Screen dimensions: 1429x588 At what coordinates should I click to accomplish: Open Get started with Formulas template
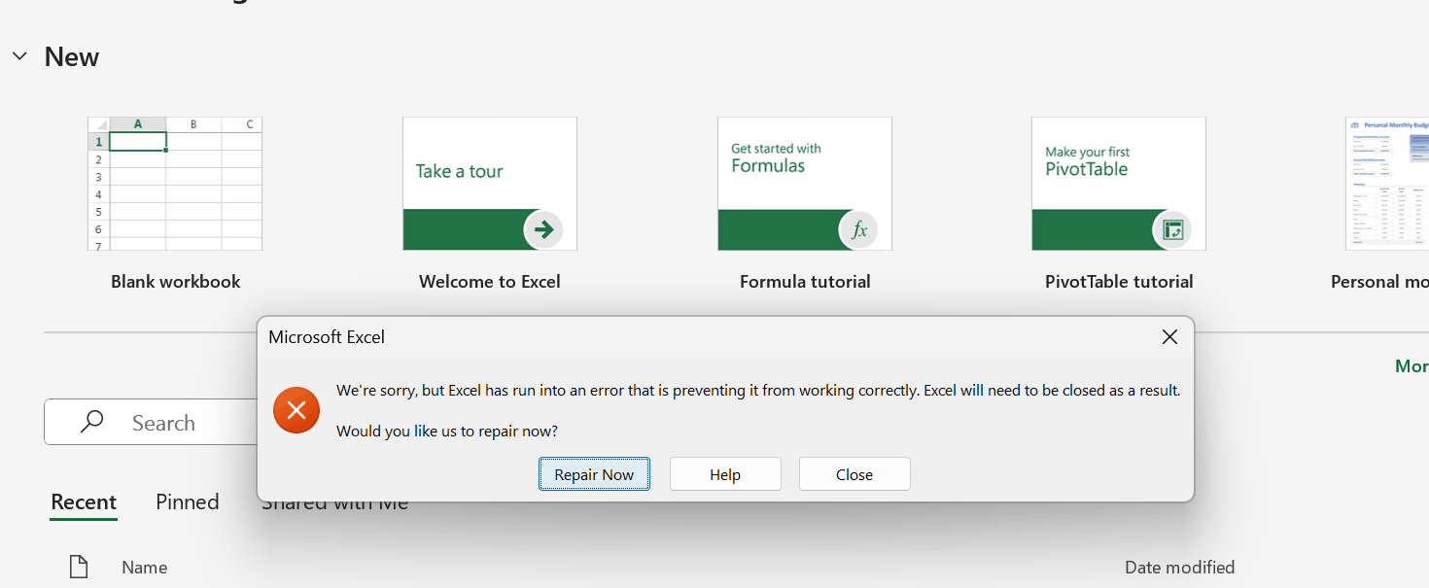click(805, 184)
